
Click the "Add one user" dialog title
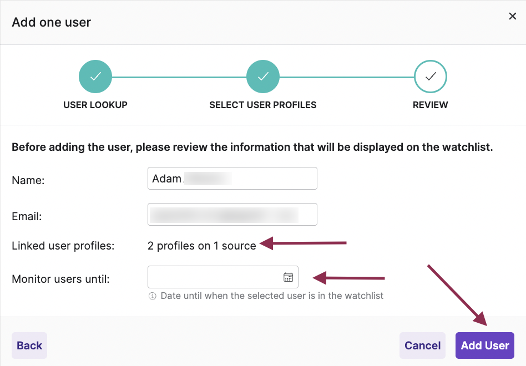(x=52, y=23)
